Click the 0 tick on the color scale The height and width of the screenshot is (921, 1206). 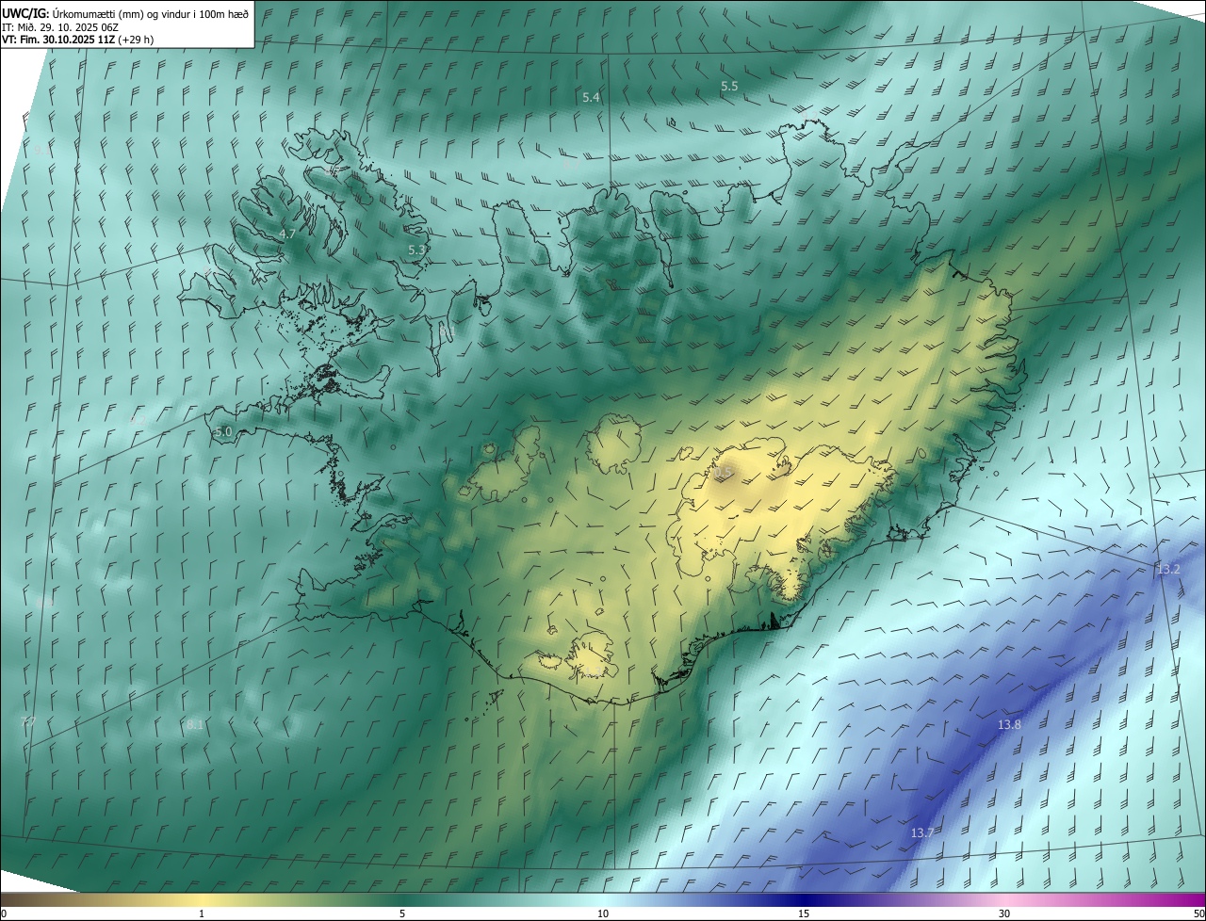tap(4, 914)
